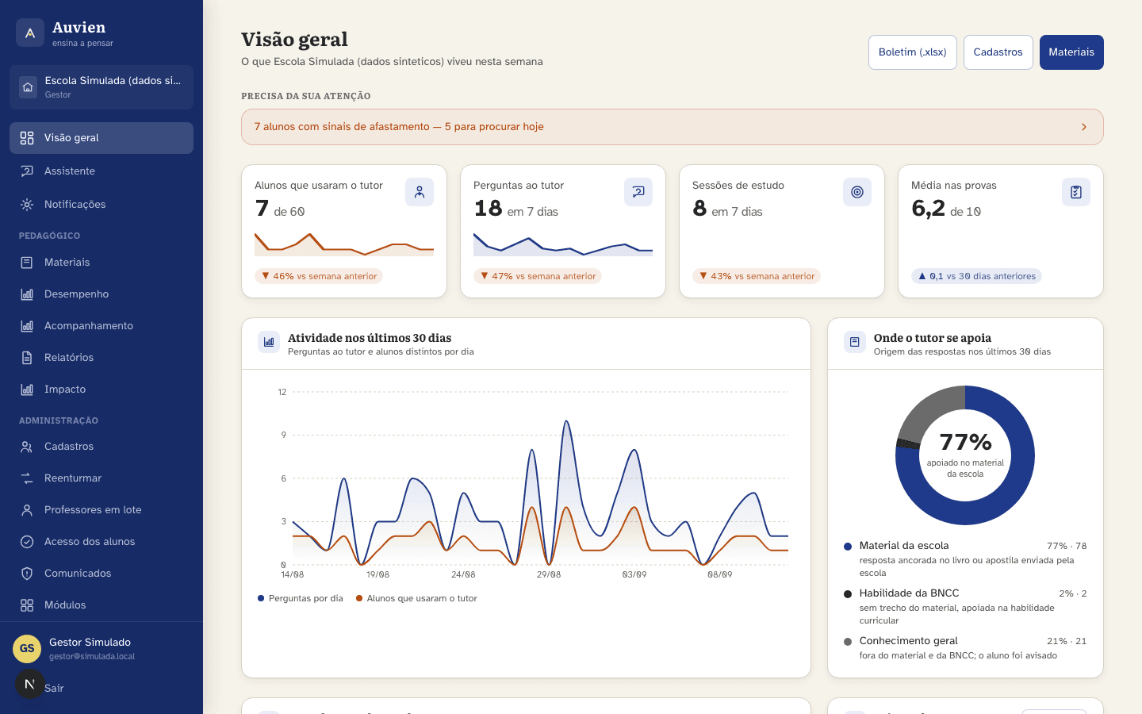
Task: Click the 7 alunos com sinais de afastamento alert
Action: coord(673,127)
